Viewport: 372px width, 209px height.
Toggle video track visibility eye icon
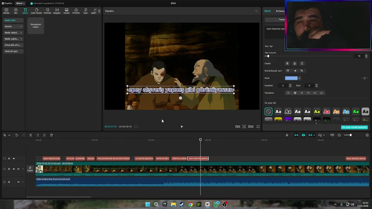[14, 169]
